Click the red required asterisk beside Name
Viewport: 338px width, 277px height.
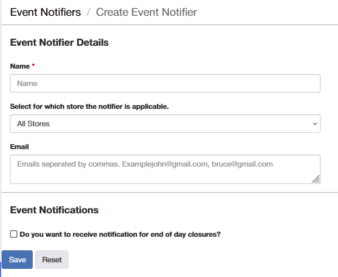(33, 65)
